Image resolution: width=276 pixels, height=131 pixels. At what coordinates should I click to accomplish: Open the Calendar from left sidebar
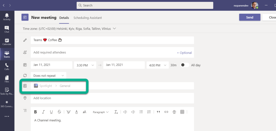click(7, 42)
